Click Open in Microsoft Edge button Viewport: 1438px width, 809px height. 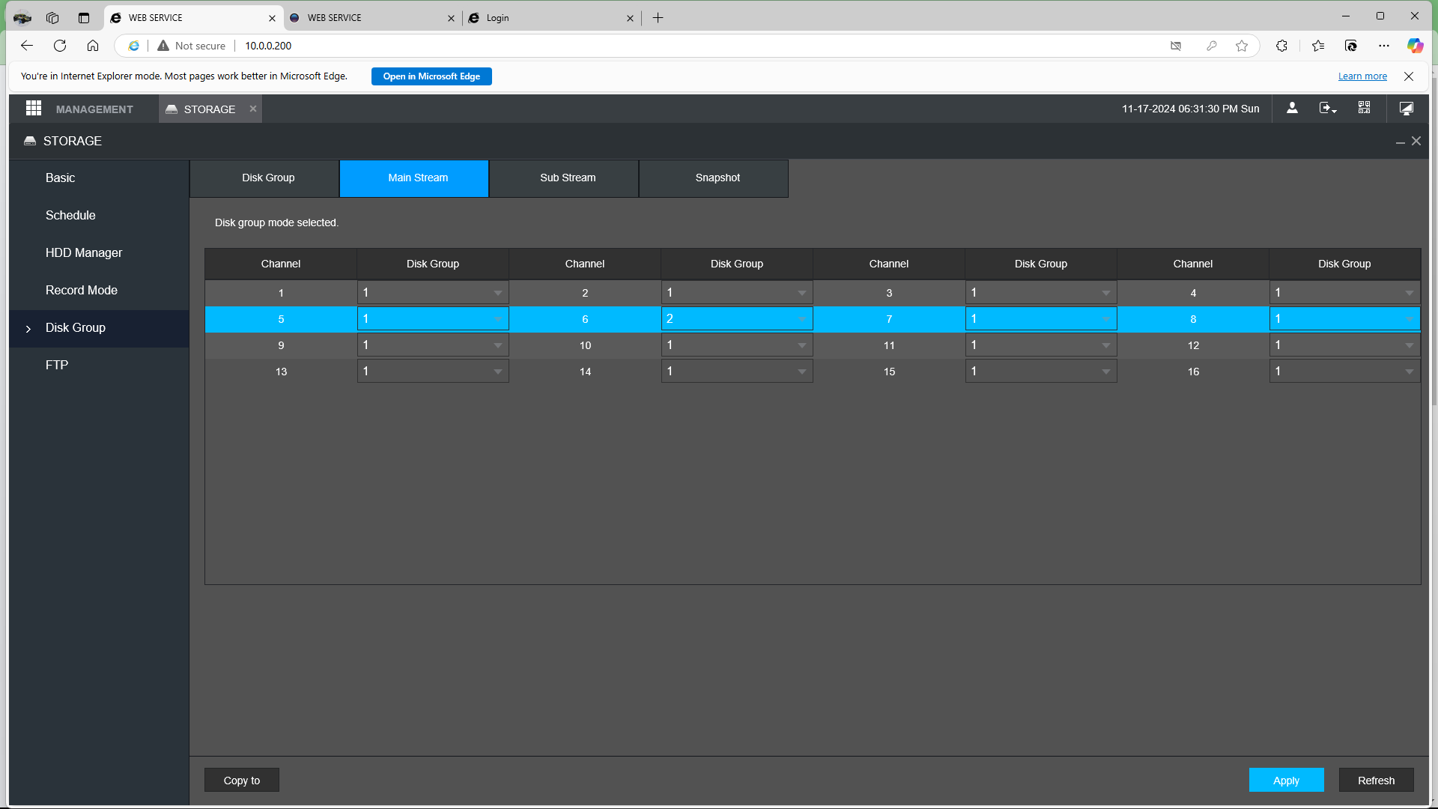[x=431, y=76]
